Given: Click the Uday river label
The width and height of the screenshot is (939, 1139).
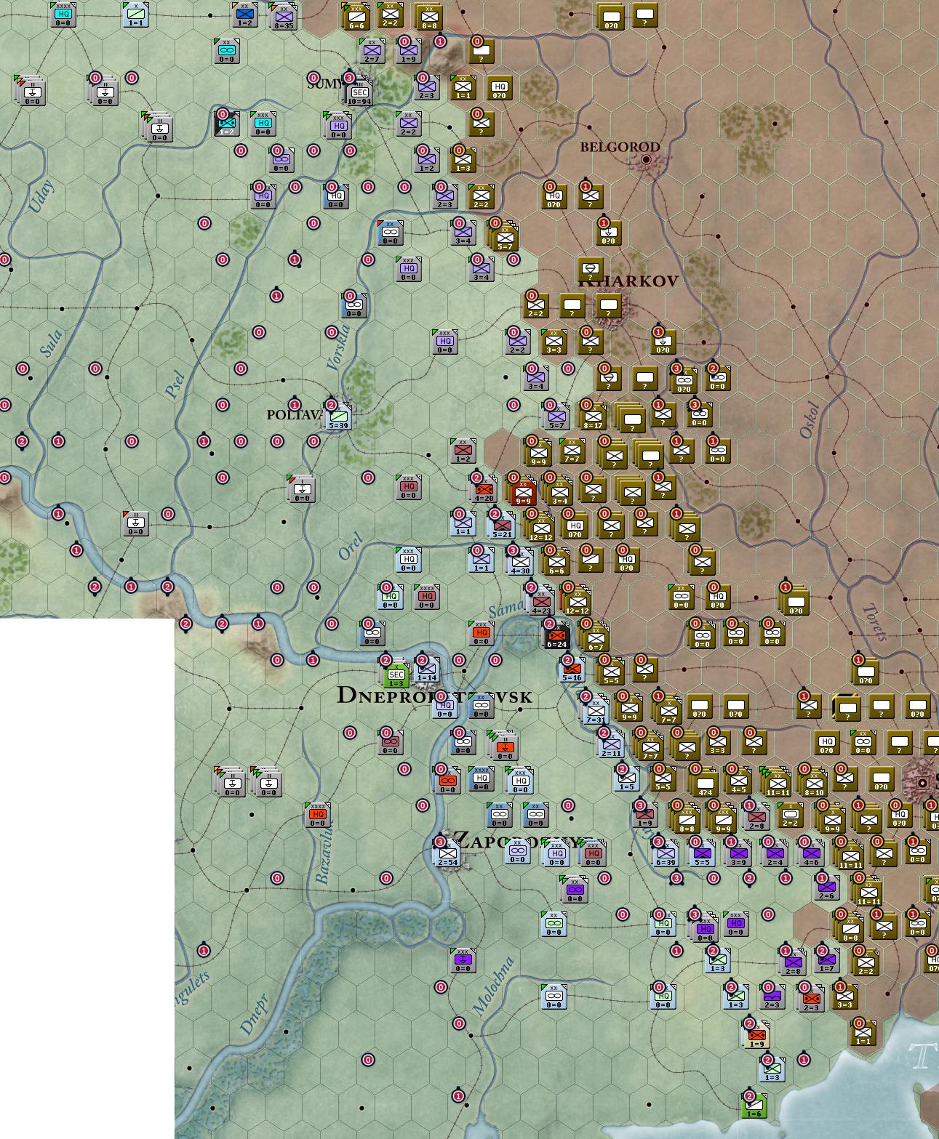Looking at the screenshot, I should pos(41,198).
